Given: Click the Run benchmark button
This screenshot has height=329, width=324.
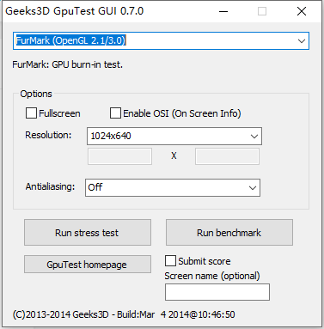Looking at the screenshot, I should point(229,233).
